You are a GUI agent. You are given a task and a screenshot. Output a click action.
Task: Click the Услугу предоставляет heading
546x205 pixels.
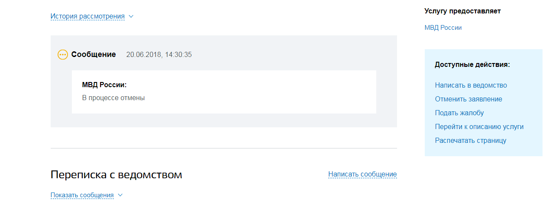pos(462,11)
